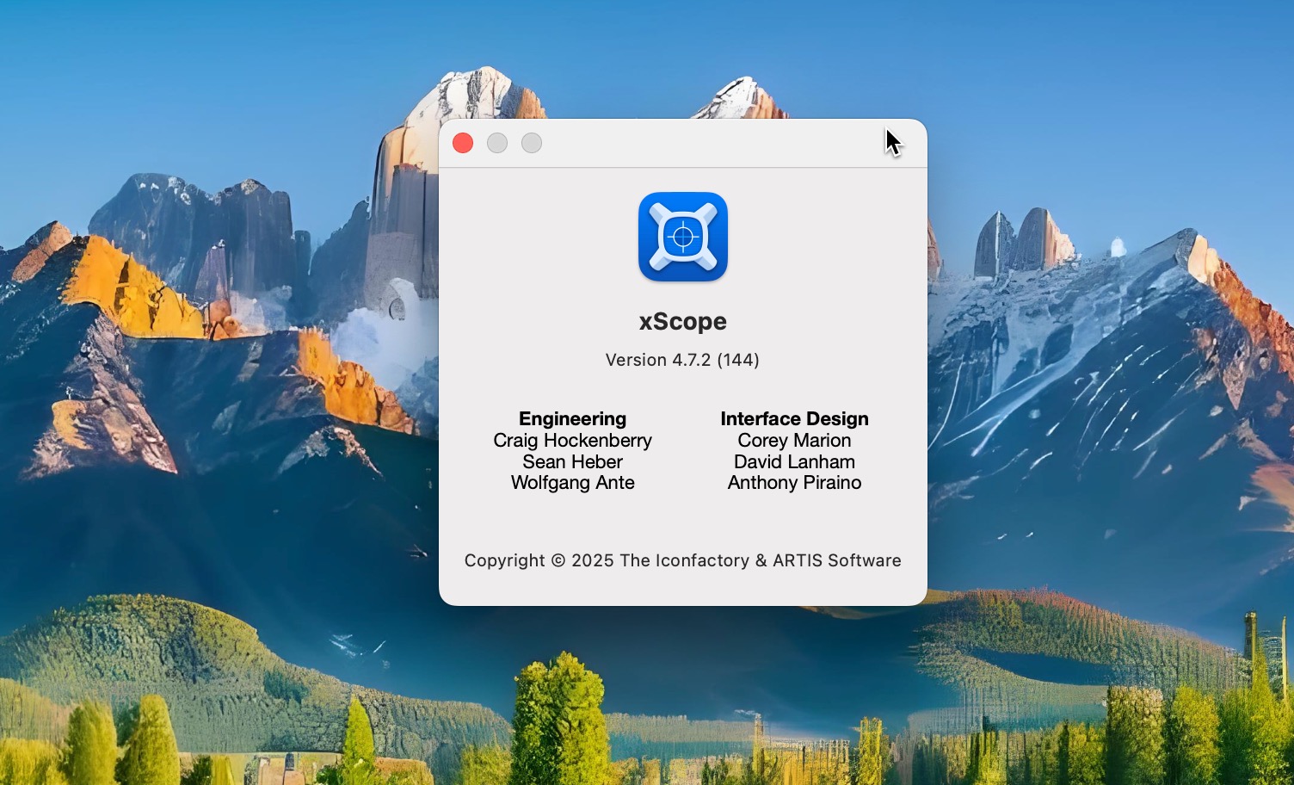Click the name Corey Marion

(795, 440)
